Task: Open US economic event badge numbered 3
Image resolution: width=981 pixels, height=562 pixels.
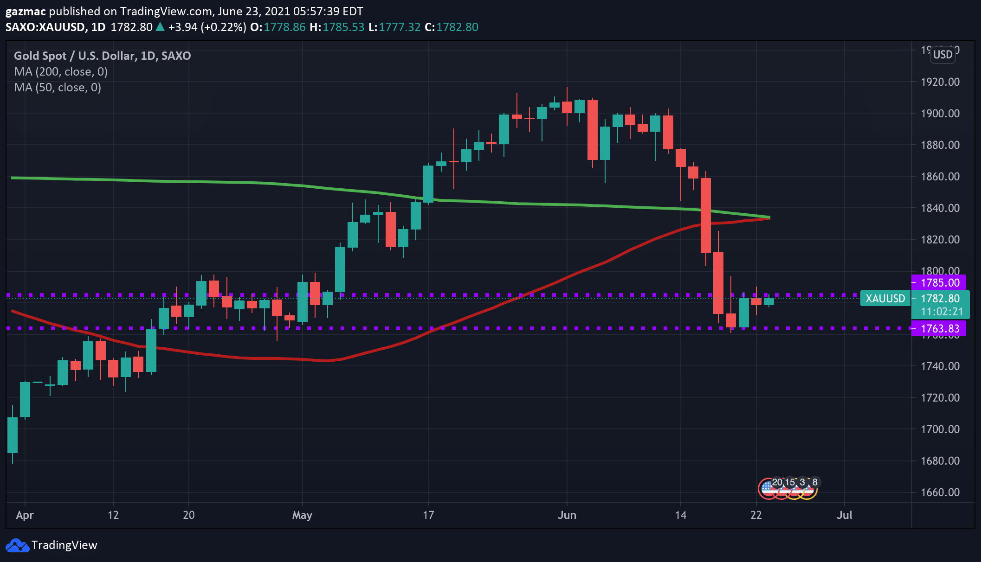Action: point(794,489)
